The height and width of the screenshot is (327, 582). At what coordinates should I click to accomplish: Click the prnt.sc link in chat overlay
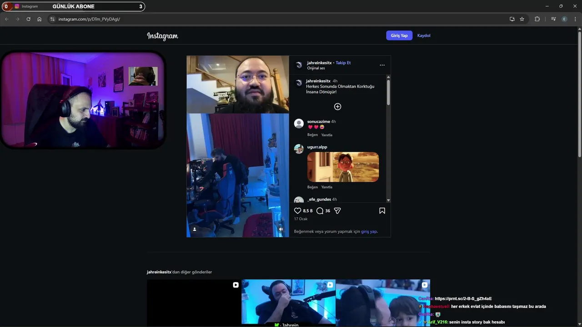click(x=463, y=299)
